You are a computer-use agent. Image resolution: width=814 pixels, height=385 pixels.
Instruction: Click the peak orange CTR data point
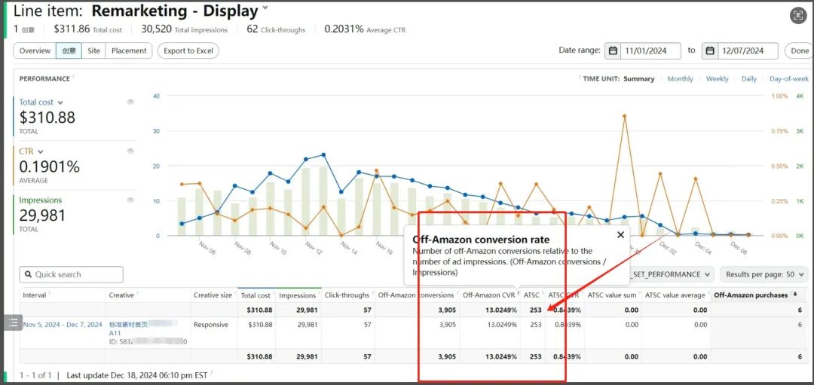[x=625, y=116]
